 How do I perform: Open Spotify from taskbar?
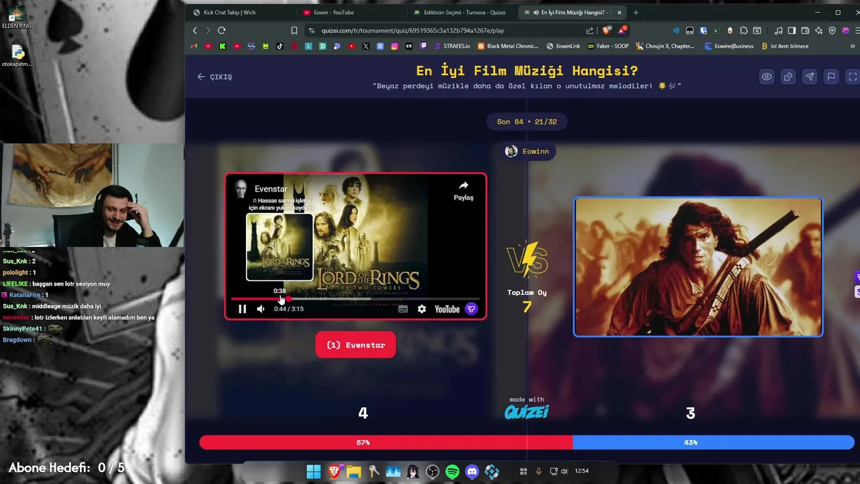tap(452, 472)
